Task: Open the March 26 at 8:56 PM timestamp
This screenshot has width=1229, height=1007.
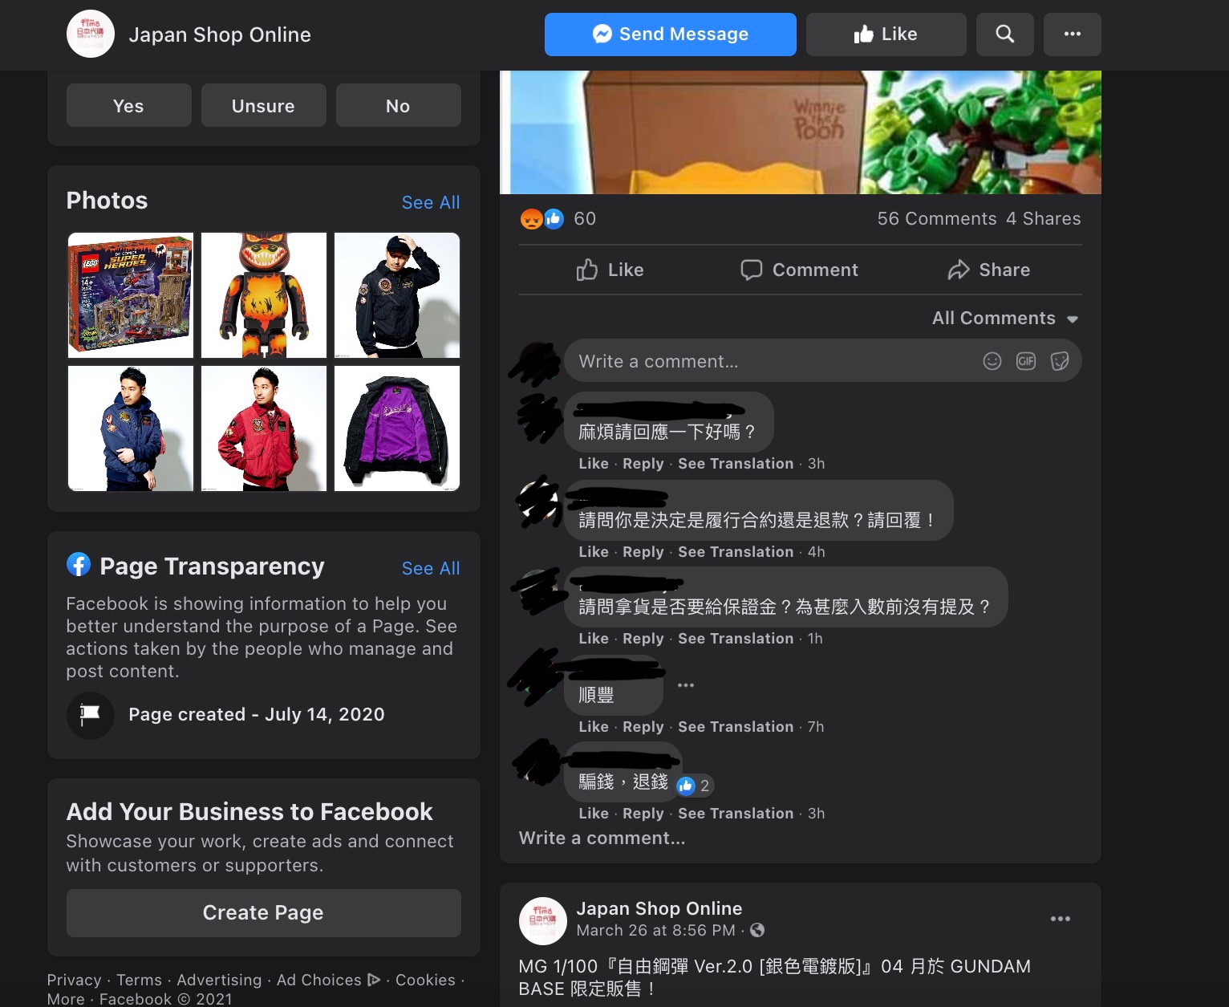Action: pos(655,931)
